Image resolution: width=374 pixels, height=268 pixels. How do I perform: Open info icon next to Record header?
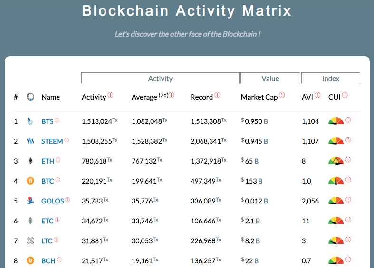pyautogui.click(x=217, y=95)
